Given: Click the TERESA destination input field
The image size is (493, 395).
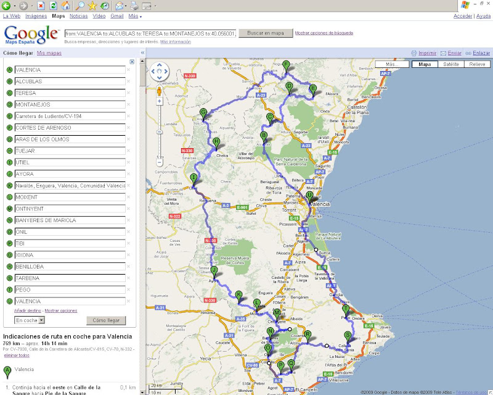Looking at the screenshot, I should [x=69, y=93].
